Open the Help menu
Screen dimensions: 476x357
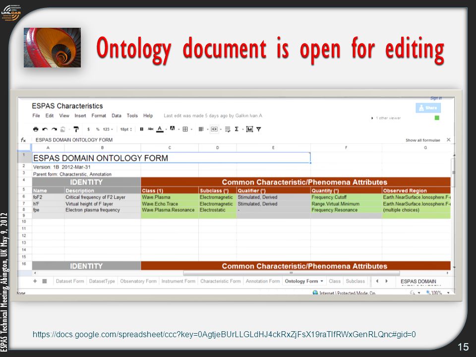pyautogui.click(x=148, y=116)
